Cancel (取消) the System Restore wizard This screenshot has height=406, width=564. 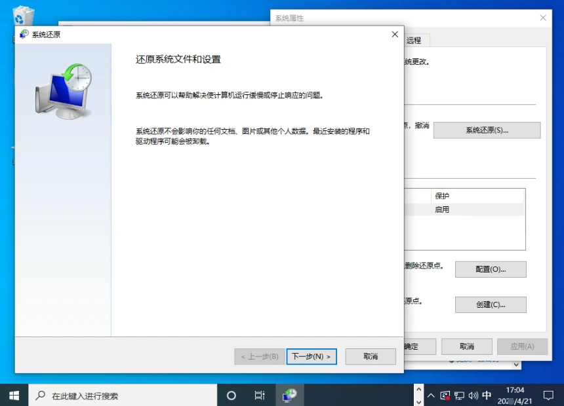pos(371,356)
